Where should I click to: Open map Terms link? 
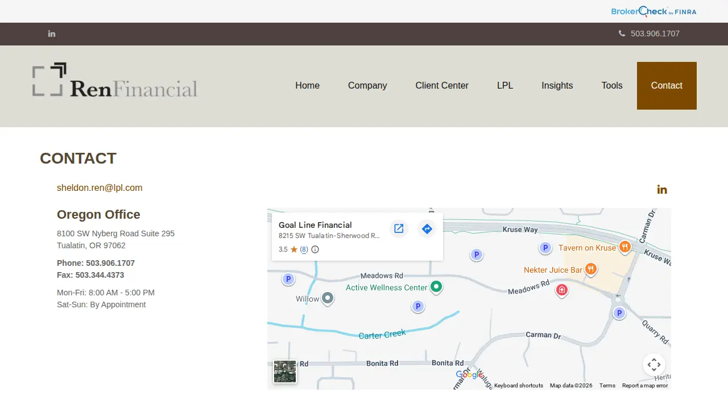607,386
